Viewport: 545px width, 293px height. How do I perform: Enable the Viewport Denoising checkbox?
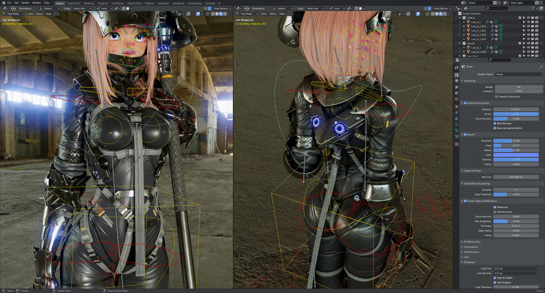pos(496,96)
